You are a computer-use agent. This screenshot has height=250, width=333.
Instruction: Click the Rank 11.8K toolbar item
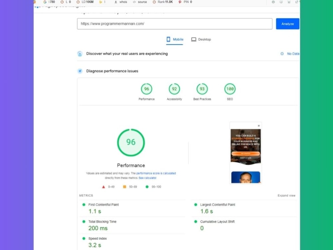click(x=163, y=2)
